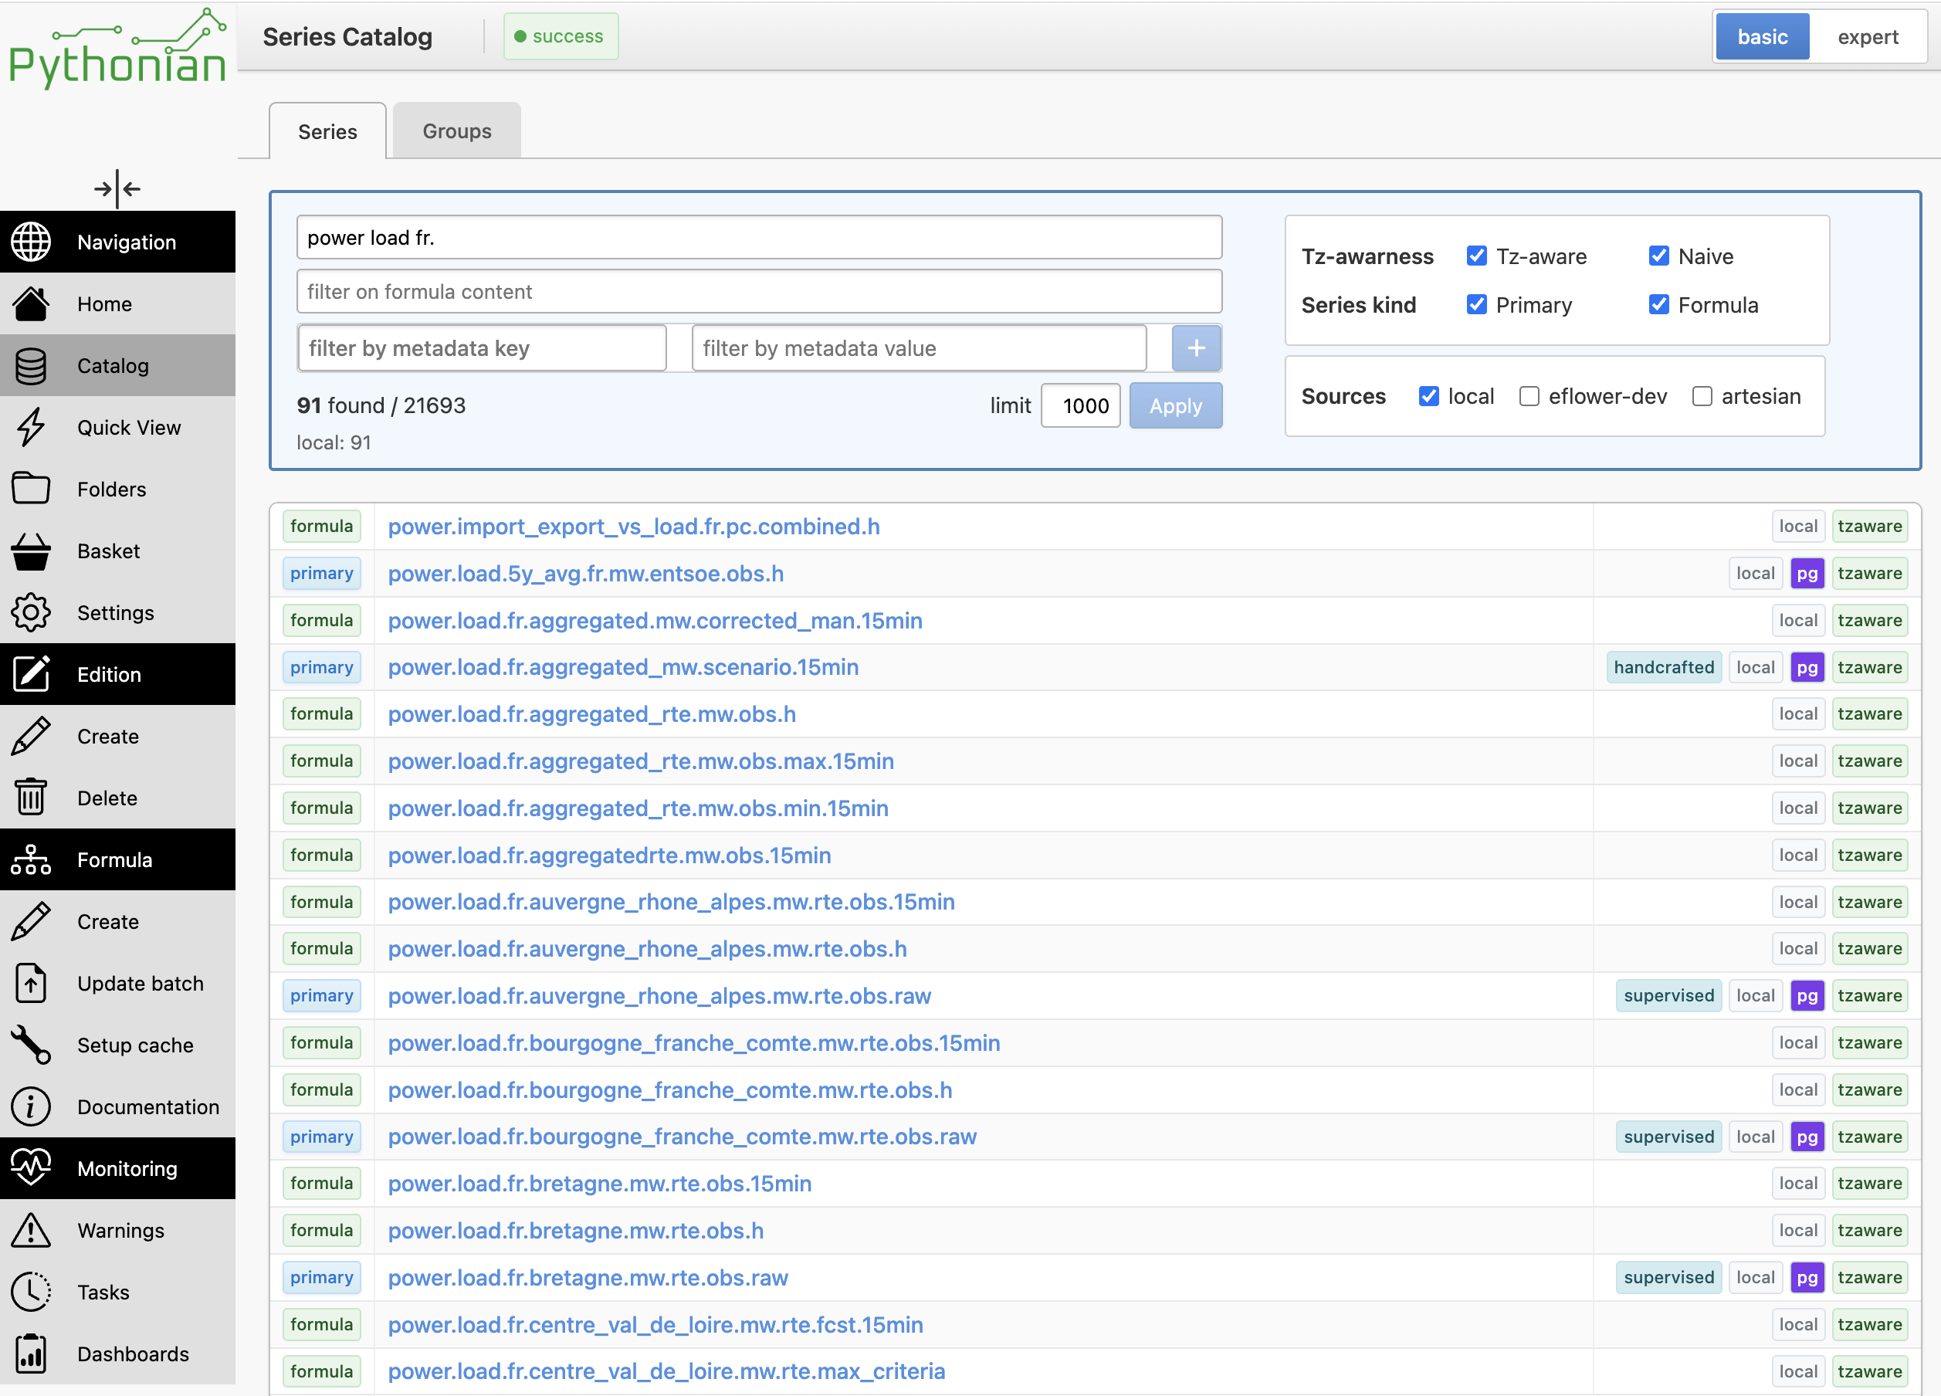
Task: Open the Dashboards icon in the sidebar
Action: [31, 1354]
